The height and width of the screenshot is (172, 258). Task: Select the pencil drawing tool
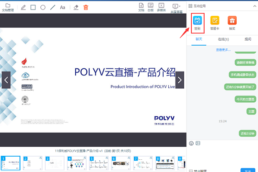click(24, 7)
